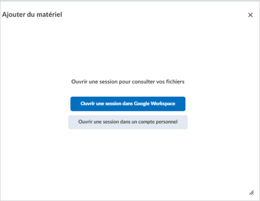Select Ouvrir une session dans un compte personnel

[x=128, y=122]
